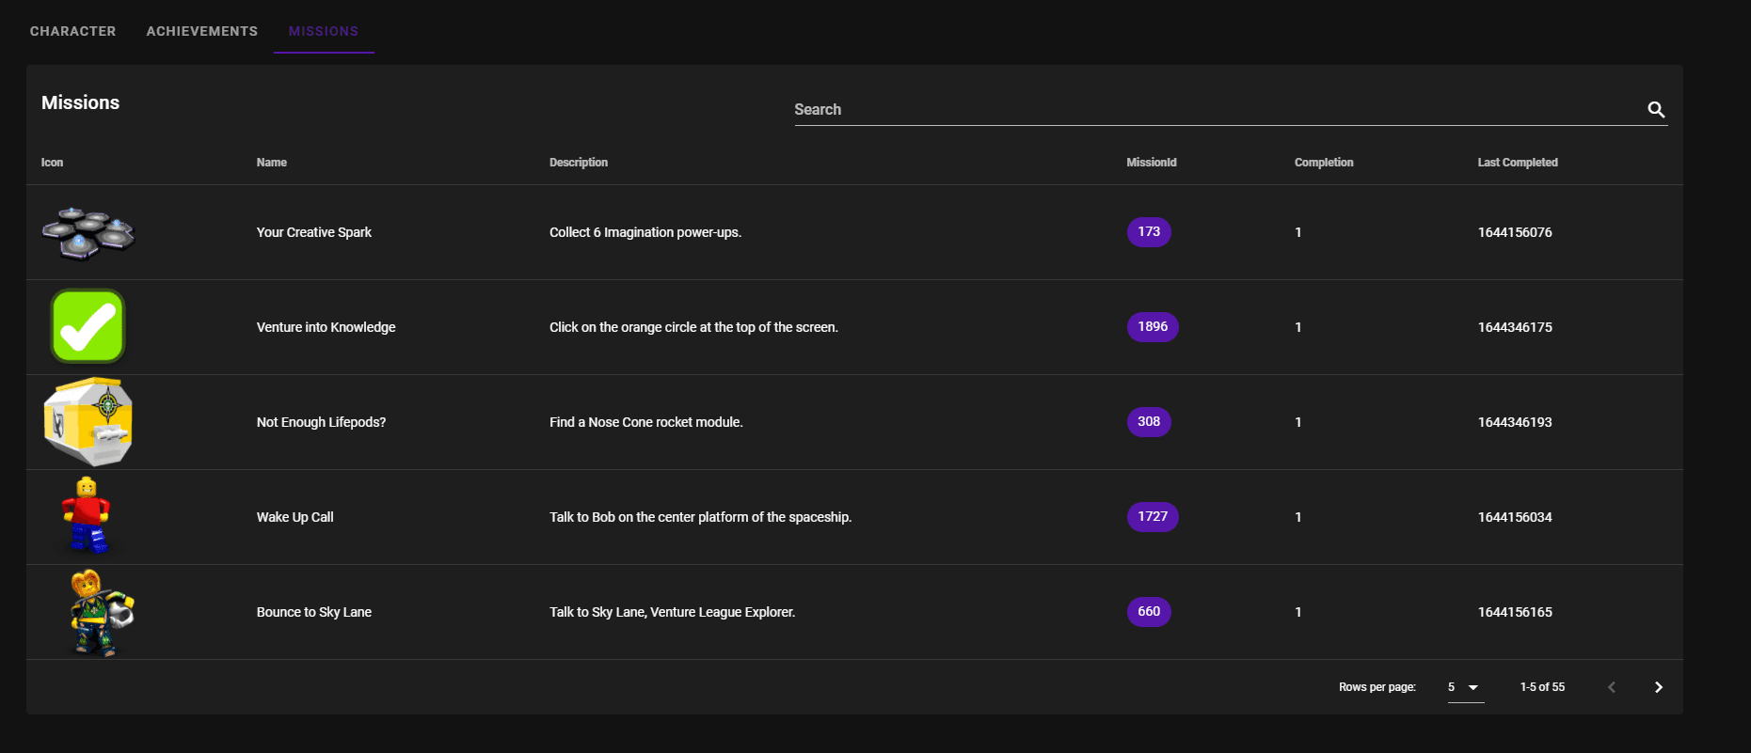Click the magnifying glass search icon
1751x753 pixels.
1656,110
